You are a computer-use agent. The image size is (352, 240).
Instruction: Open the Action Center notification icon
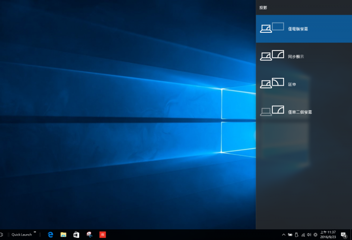(344, 235)
